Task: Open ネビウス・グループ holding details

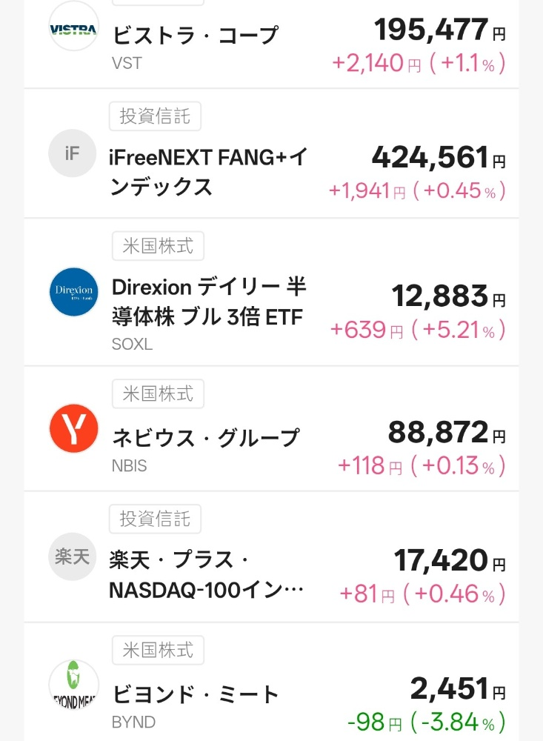Action: pyautogui.click(x=205, y=438)
